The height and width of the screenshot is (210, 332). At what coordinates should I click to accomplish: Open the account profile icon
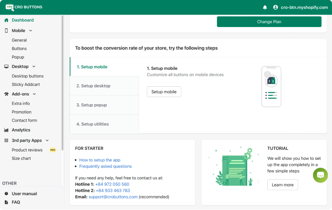pos(276,7)
